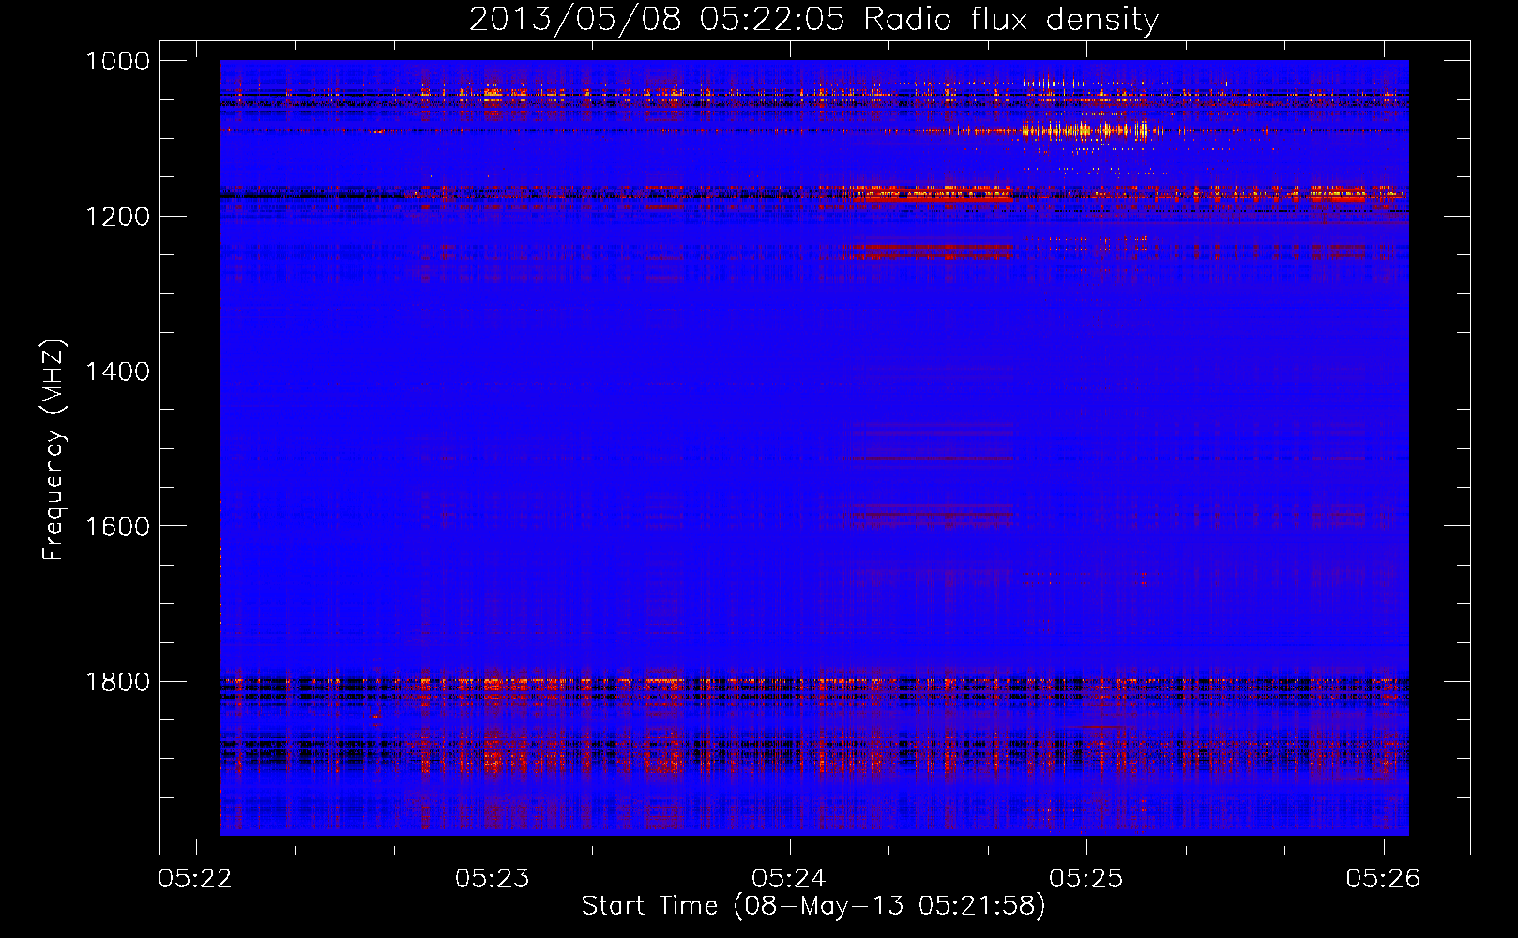The height and width of the screenshot is (938, 1518).
Task: Click the red emission band at 1250 MHz
Action: [931, 251]
